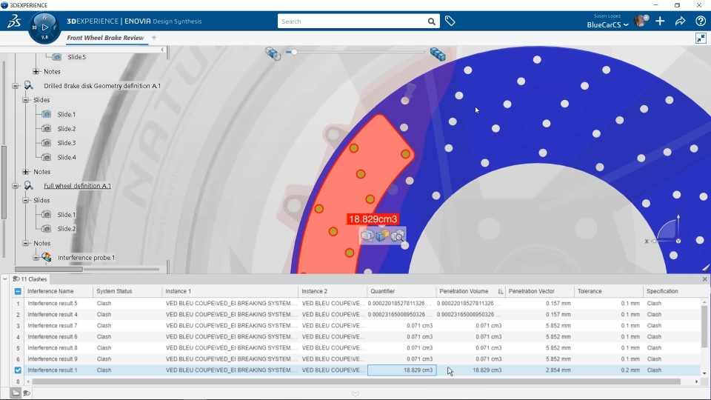Expand the bottom panel double chevron
Viewport: 711px width, 400px height.
pos(355,393)
